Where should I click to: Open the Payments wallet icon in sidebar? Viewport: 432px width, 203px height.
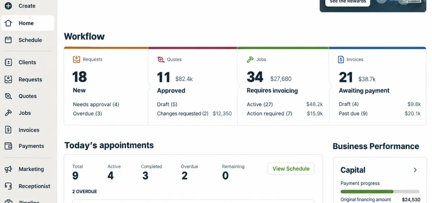(x=8, y=146)
